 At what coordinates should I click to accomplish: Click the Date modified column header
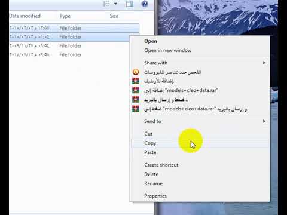[25, 16]
